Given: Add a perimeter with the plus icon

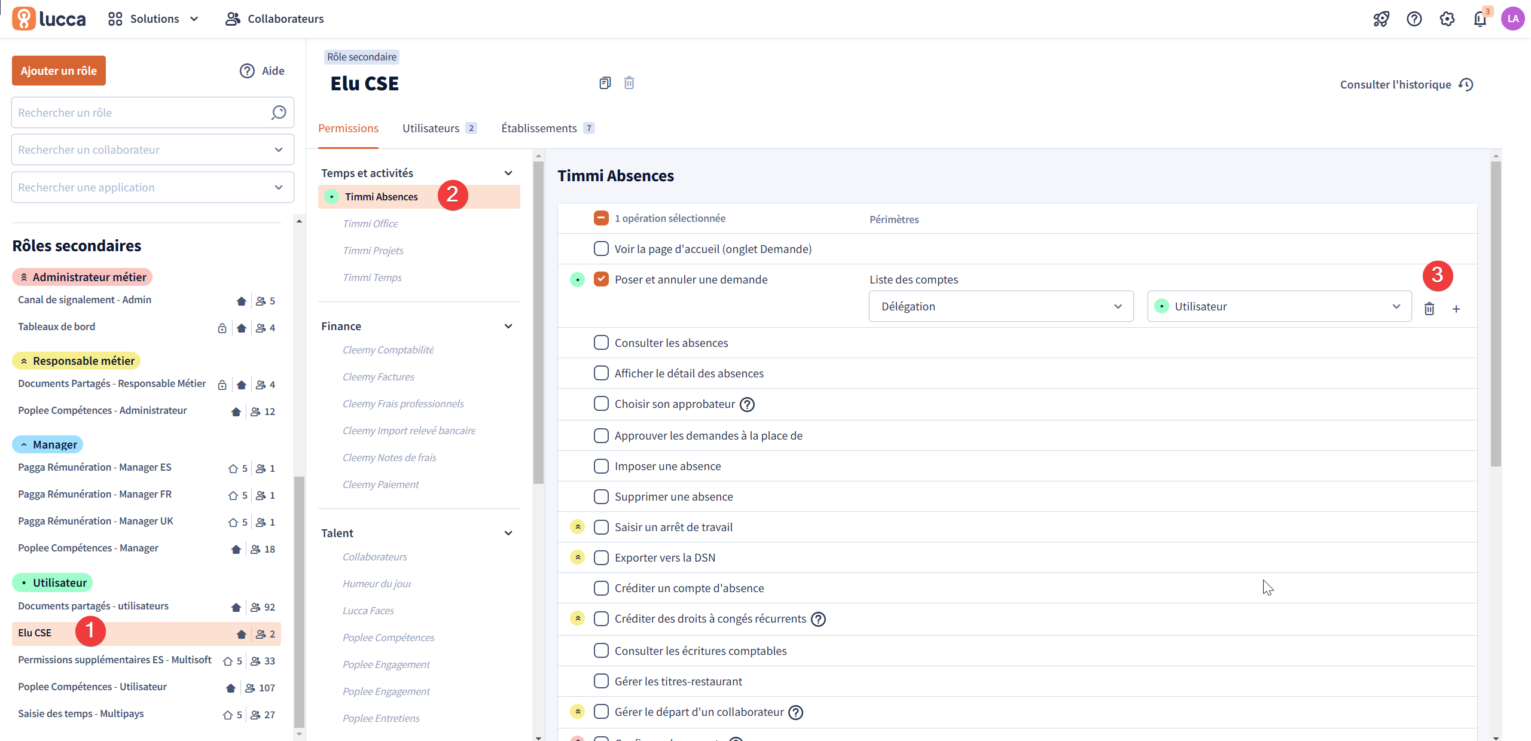Looking at the screenshot, I should 1456,309.
